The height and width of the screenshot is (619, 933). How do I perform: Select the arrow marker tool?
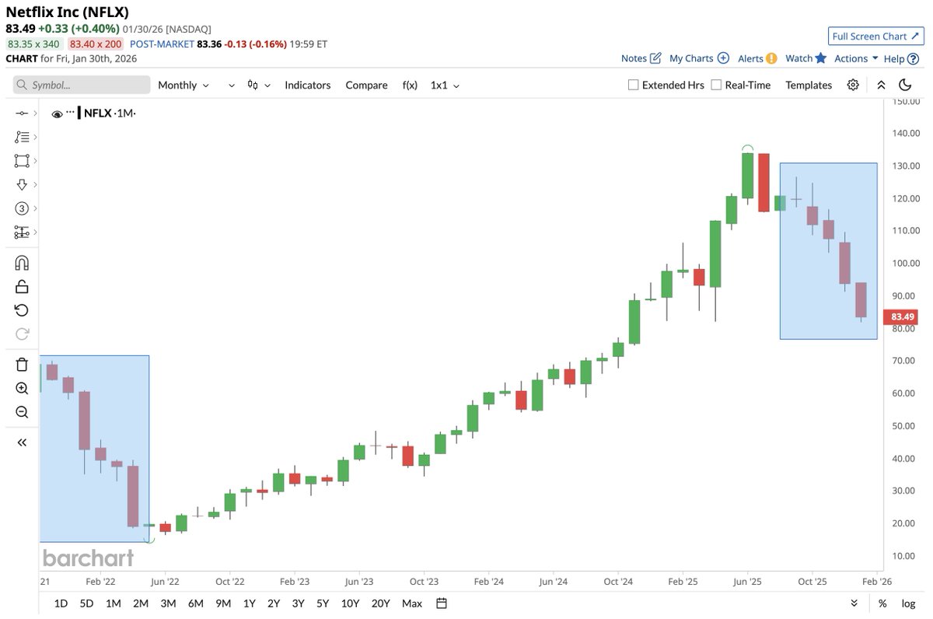(22, 184)
